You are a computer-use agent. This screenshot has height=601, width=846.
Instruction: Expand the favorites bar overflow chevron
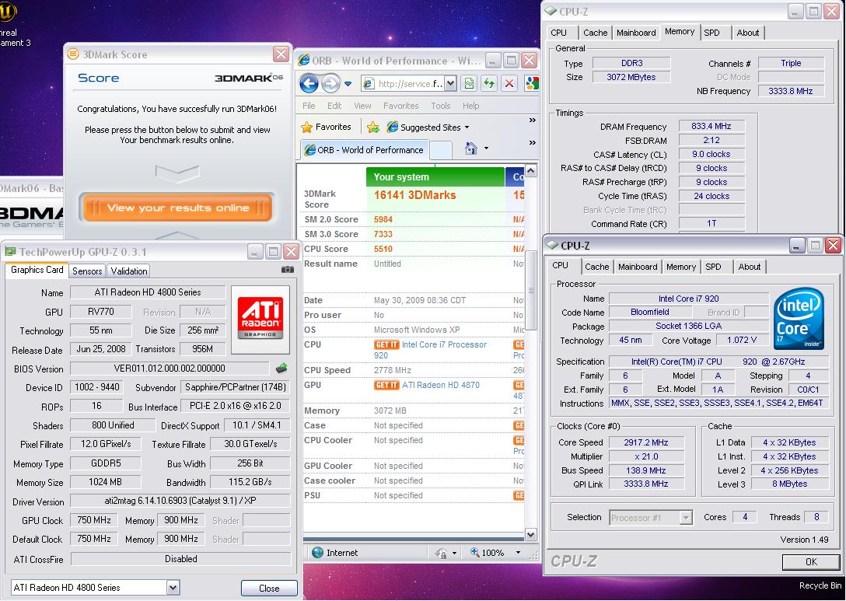tap(532, 121)
